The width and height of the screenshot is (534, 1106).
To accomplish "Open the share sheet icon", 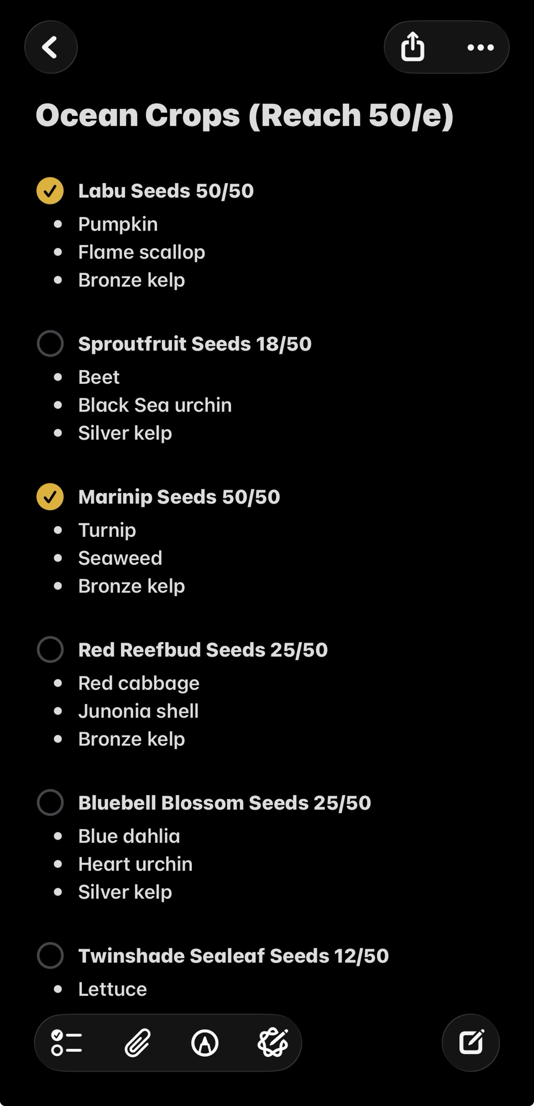I will pos(413,47).
